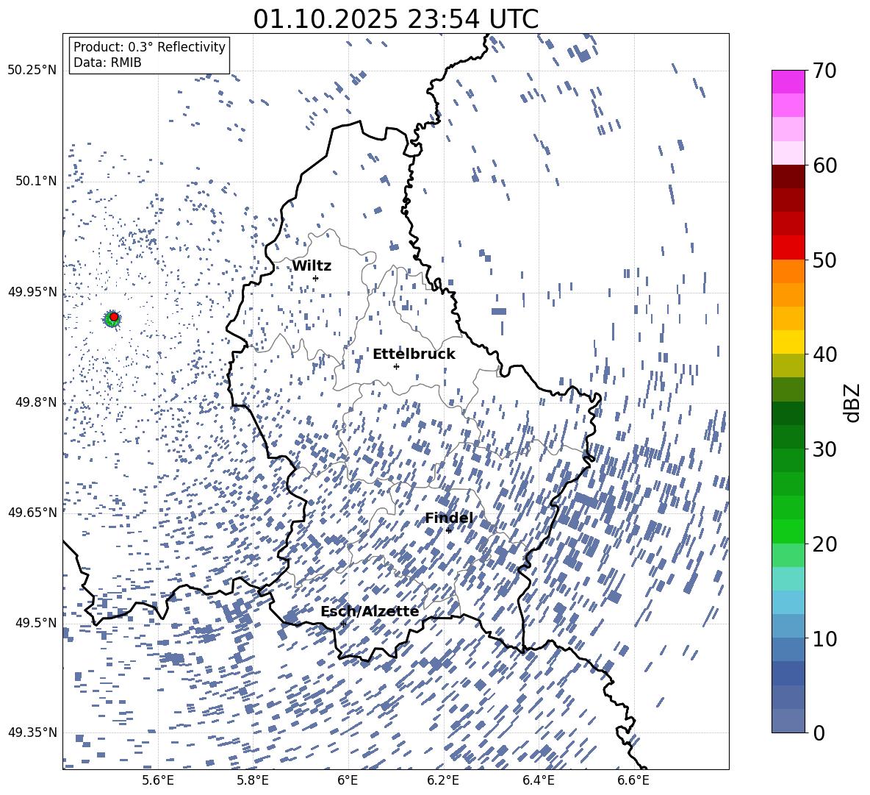Click the bright red swatch just above the 50 dBZ tick
The width and height of the screenshot is (870, 795).
[x=788, y=248]
